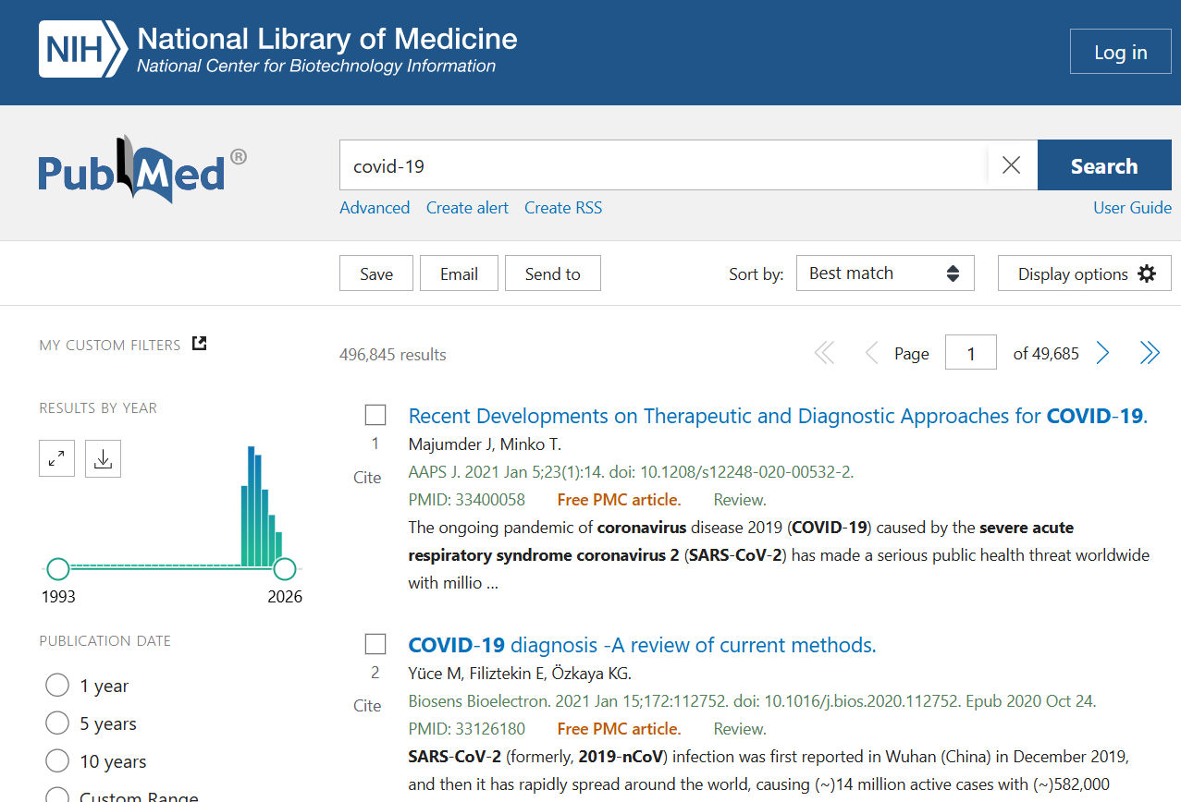Choose the 5 years publication date filter
This screenshot has height=802, width=1181.
pyautogui.click(x=56, y=723)
